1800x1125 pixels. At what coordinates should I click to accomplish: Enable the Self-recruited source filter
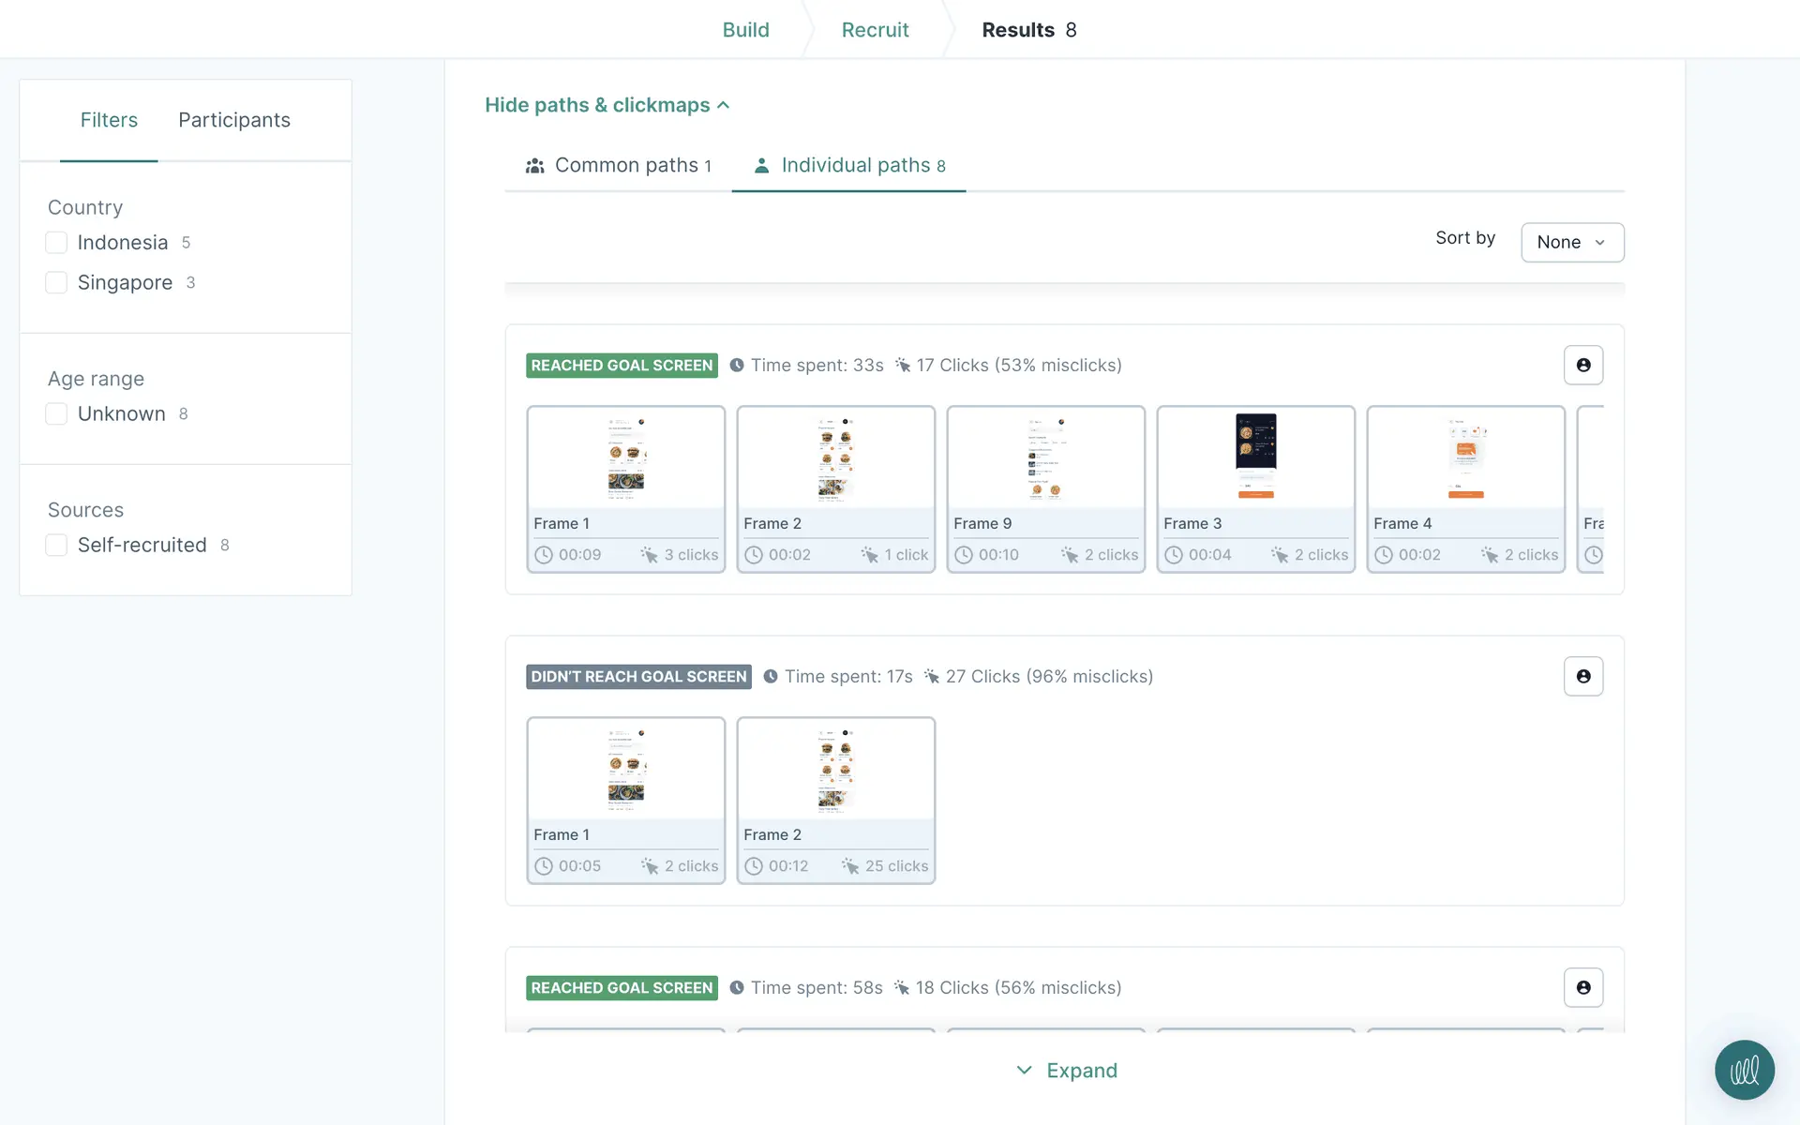coord(56,545)
